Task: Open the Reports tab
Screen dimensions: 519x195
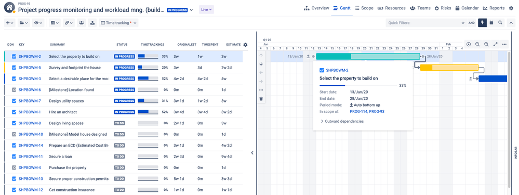Action: click(x=494, y=8)
